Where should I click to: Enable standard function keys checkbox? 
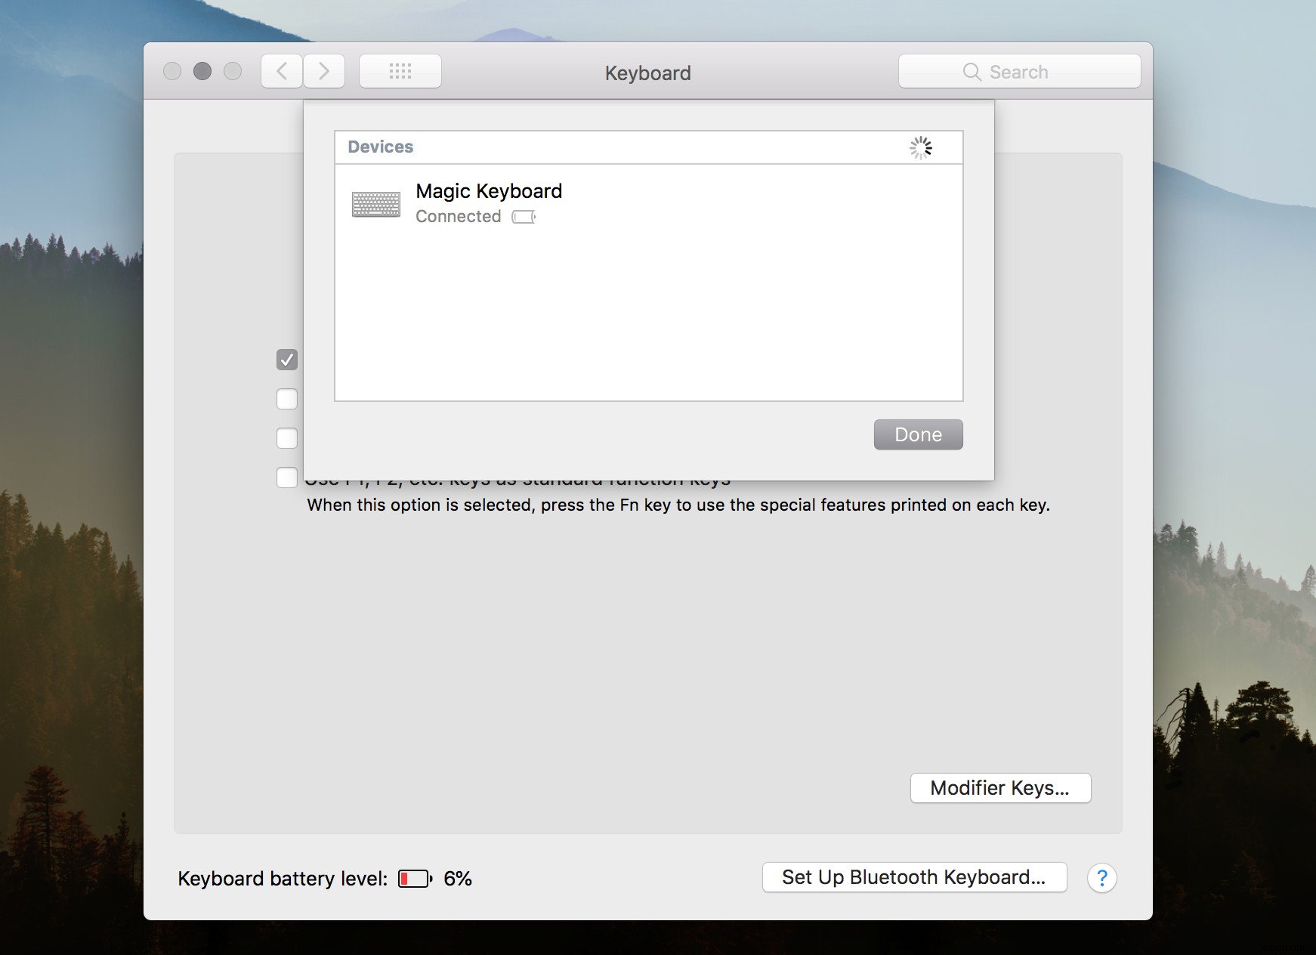[x=287, y=477]
